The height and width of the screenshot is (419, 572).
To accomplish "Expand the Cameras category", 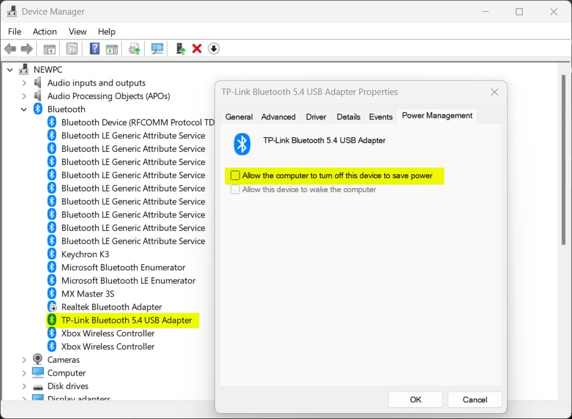I will (24, 360).
